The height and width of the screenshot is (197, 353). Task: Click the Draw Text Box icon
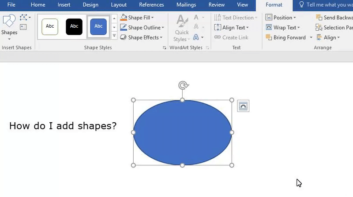tap(23, 27)
